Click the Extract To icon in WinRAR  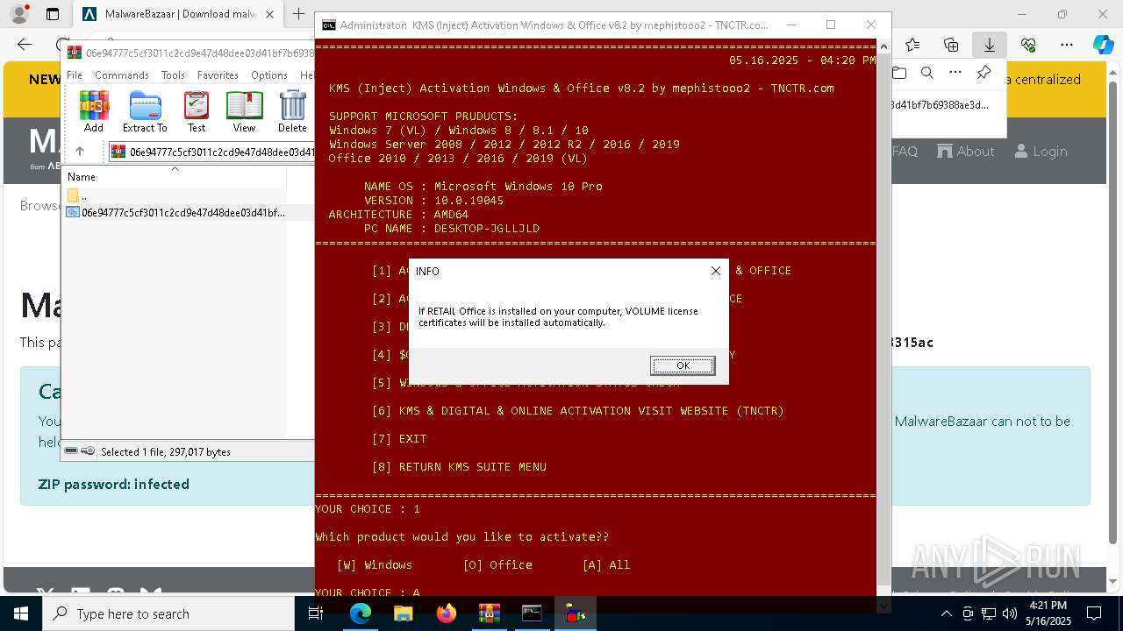145,112
